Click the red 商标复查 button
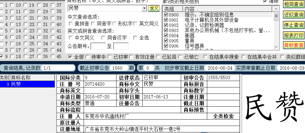The height and width of the screenshot is (133, 305). coord(294,45)
